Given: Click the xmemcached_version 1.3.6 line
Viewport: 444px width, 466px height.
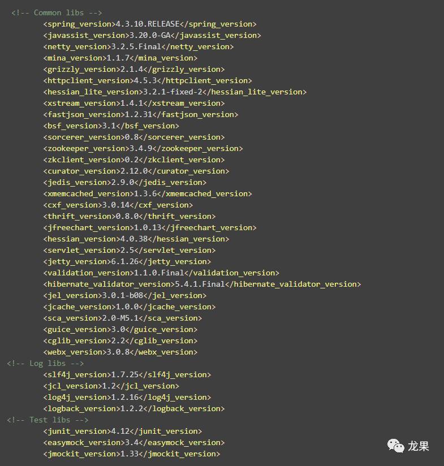Looking at the screenshot, I should (147, 193).
